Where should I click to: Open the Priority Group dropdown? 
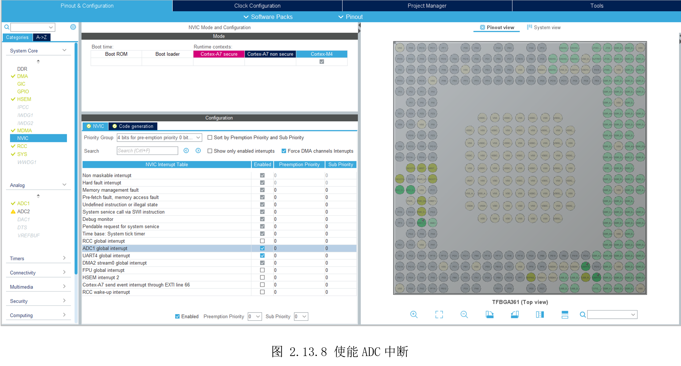click(159, 138)
